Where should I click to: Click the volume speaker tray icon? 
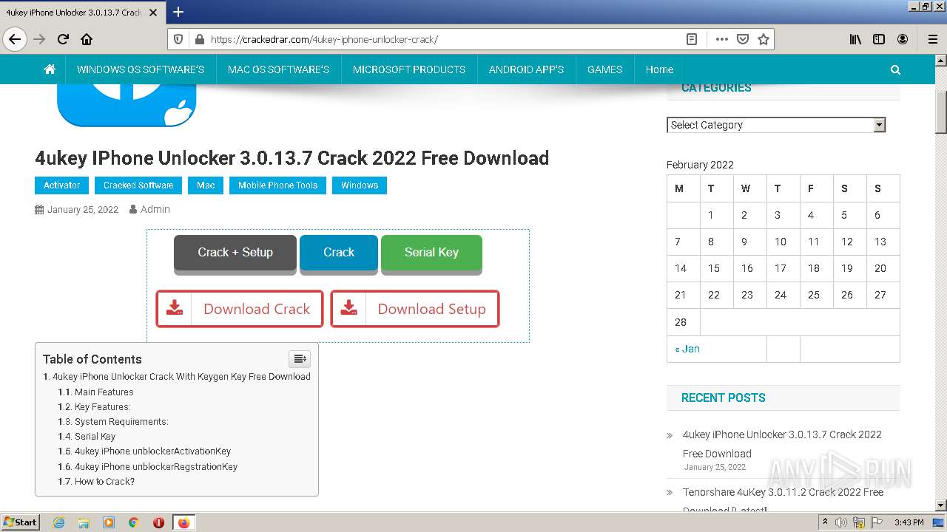coord(840,522)
